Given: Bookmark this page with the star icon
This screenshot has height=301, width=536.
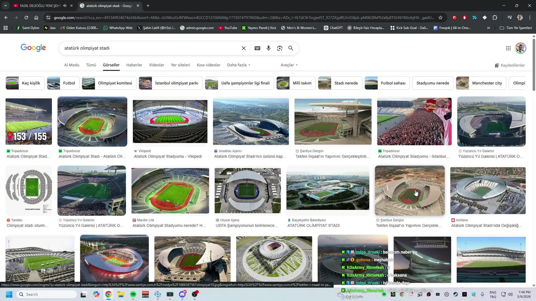Looking at the screenshot, I should [x=441, y=18].
